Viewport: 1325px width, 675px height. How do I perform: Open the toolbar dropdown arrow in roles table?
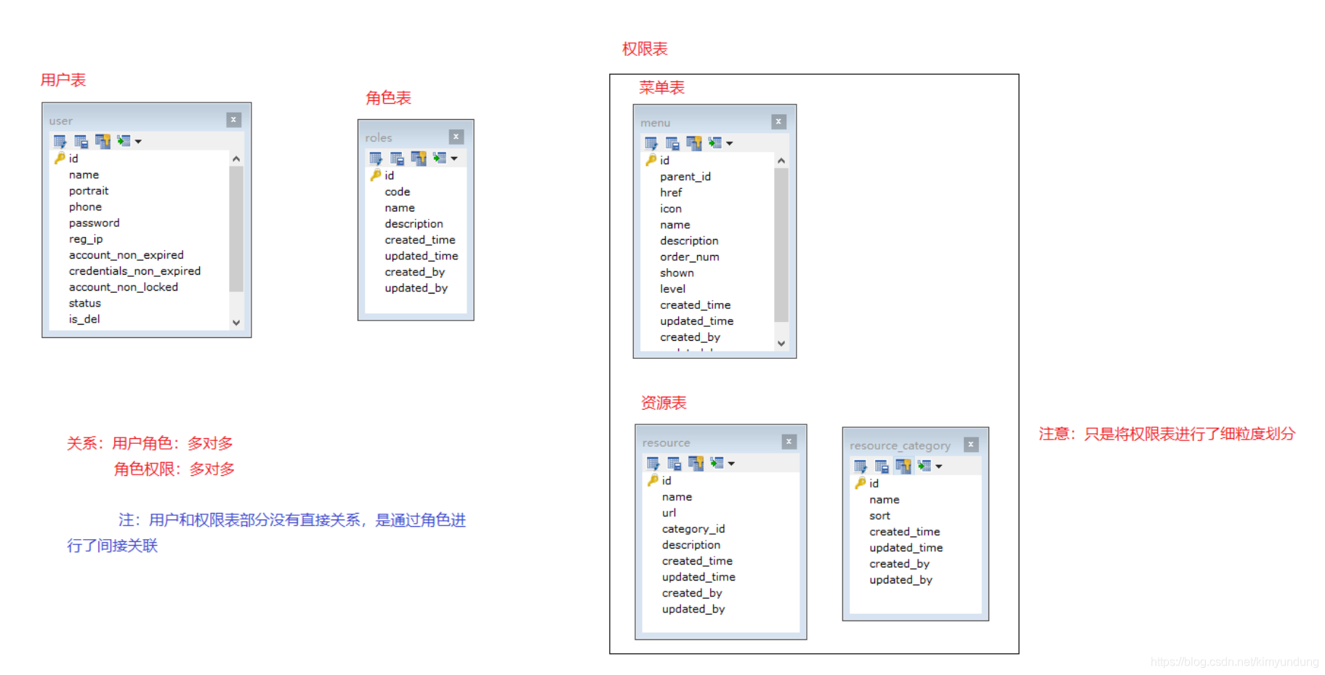point(454,158)
